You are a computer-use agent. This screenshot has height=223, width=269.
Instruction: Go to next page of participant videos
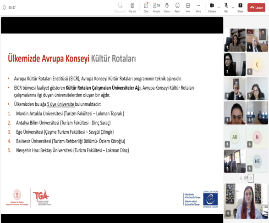251,178
